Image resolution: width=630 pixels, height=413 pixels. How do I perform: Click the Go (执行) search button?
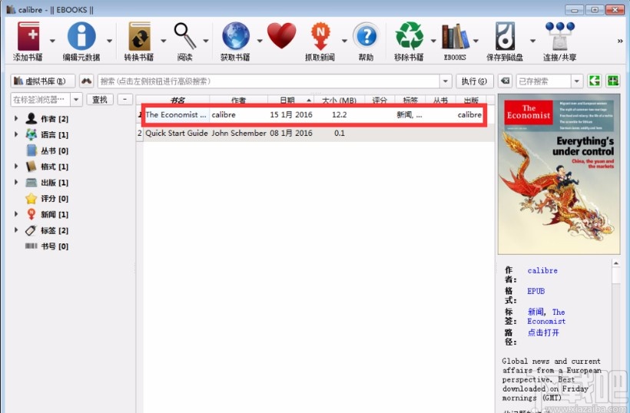tap(475, 81)
